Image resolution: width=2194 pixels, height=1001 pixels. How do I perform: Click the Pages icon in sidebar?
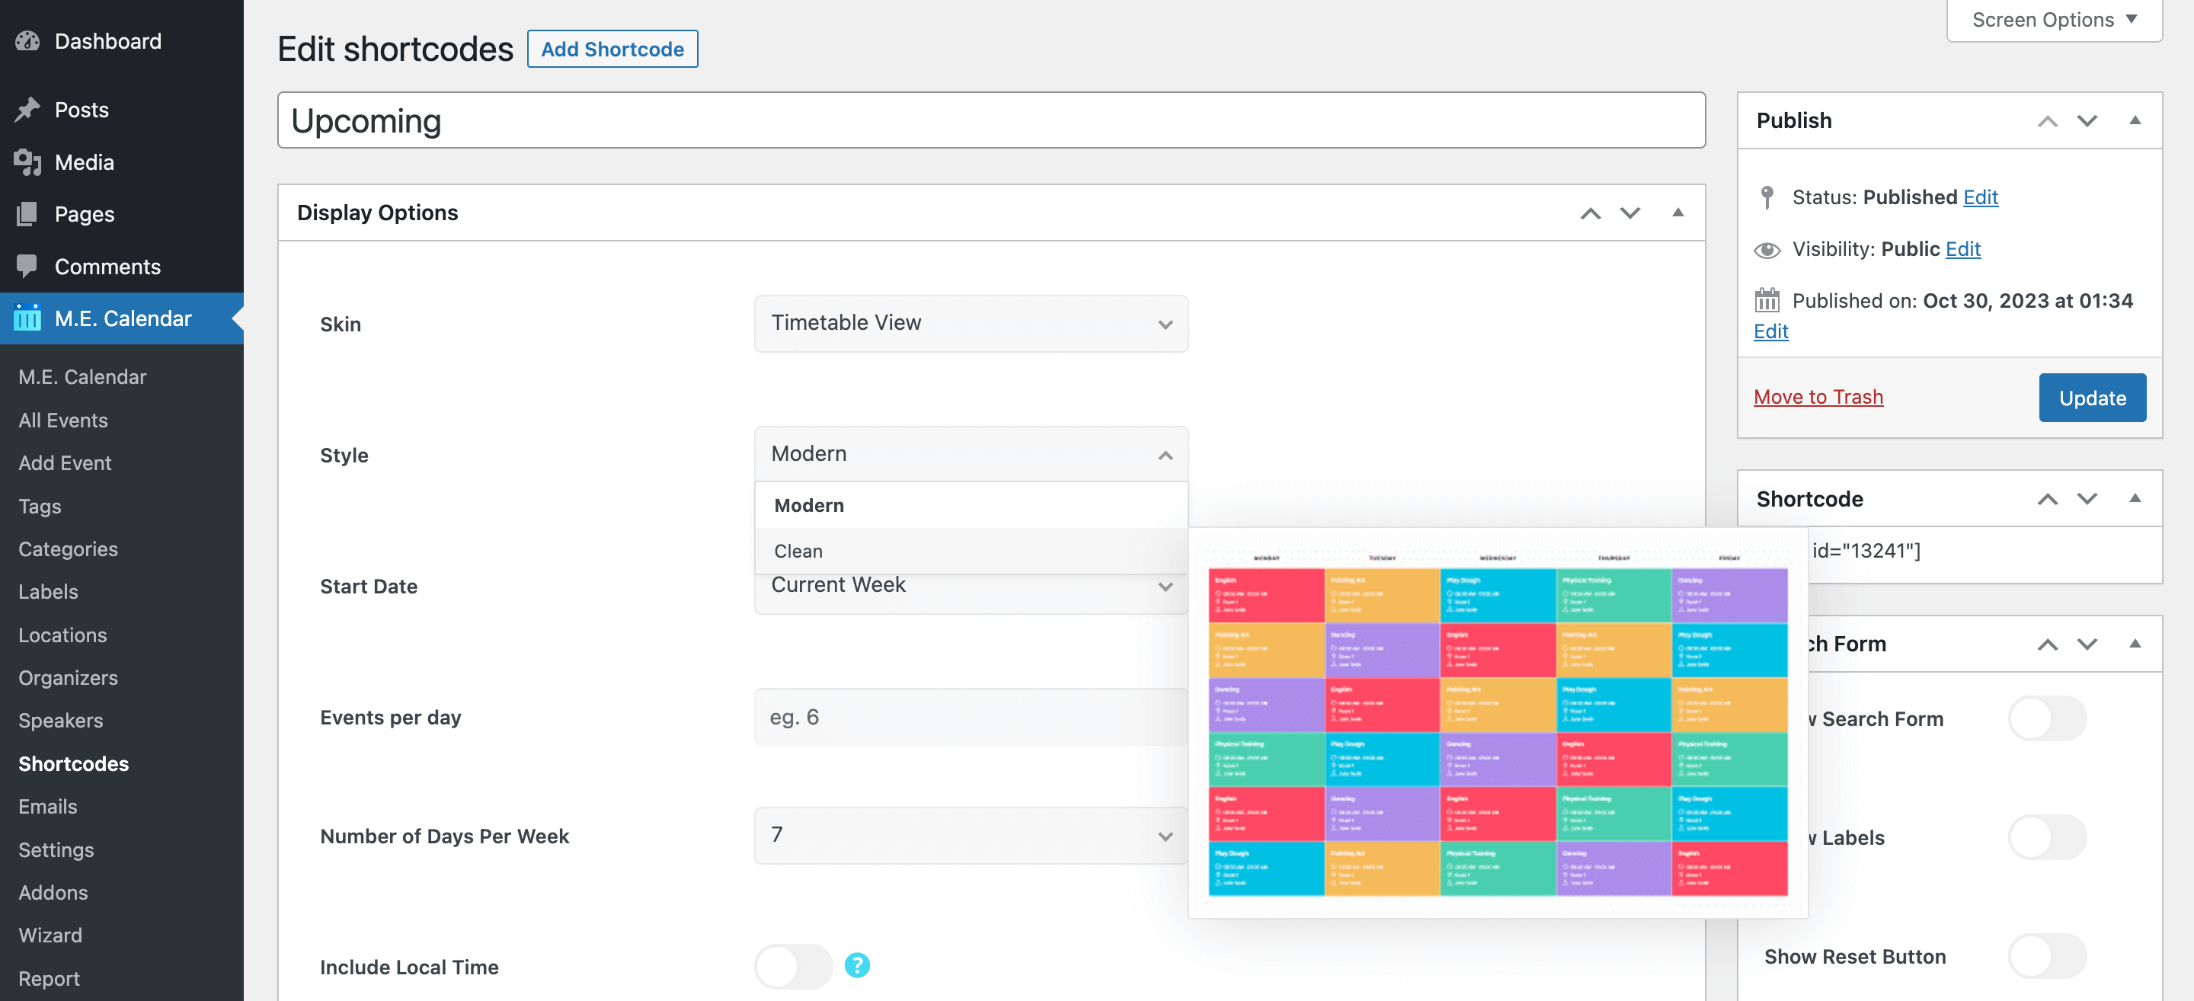pos(27,214)
